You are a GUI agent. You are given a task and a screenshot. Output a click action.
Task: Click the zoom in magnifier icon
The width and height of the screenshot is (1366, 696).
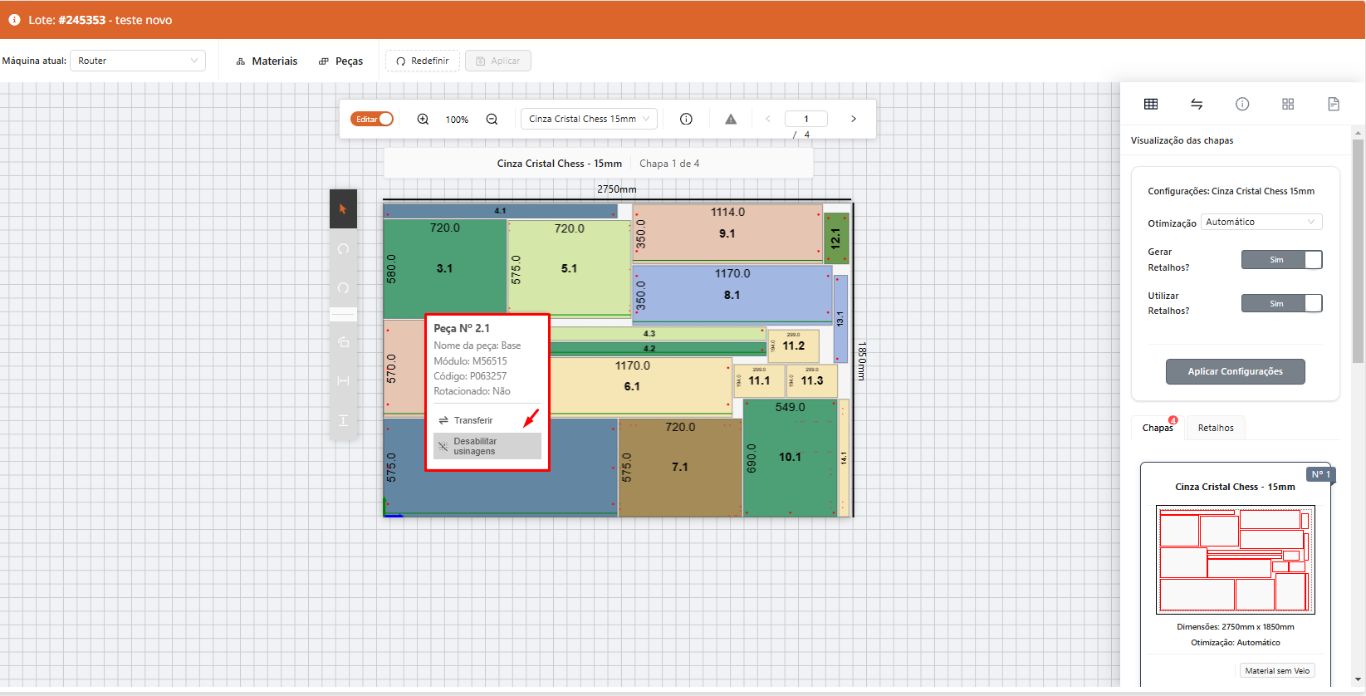[423, 119]
